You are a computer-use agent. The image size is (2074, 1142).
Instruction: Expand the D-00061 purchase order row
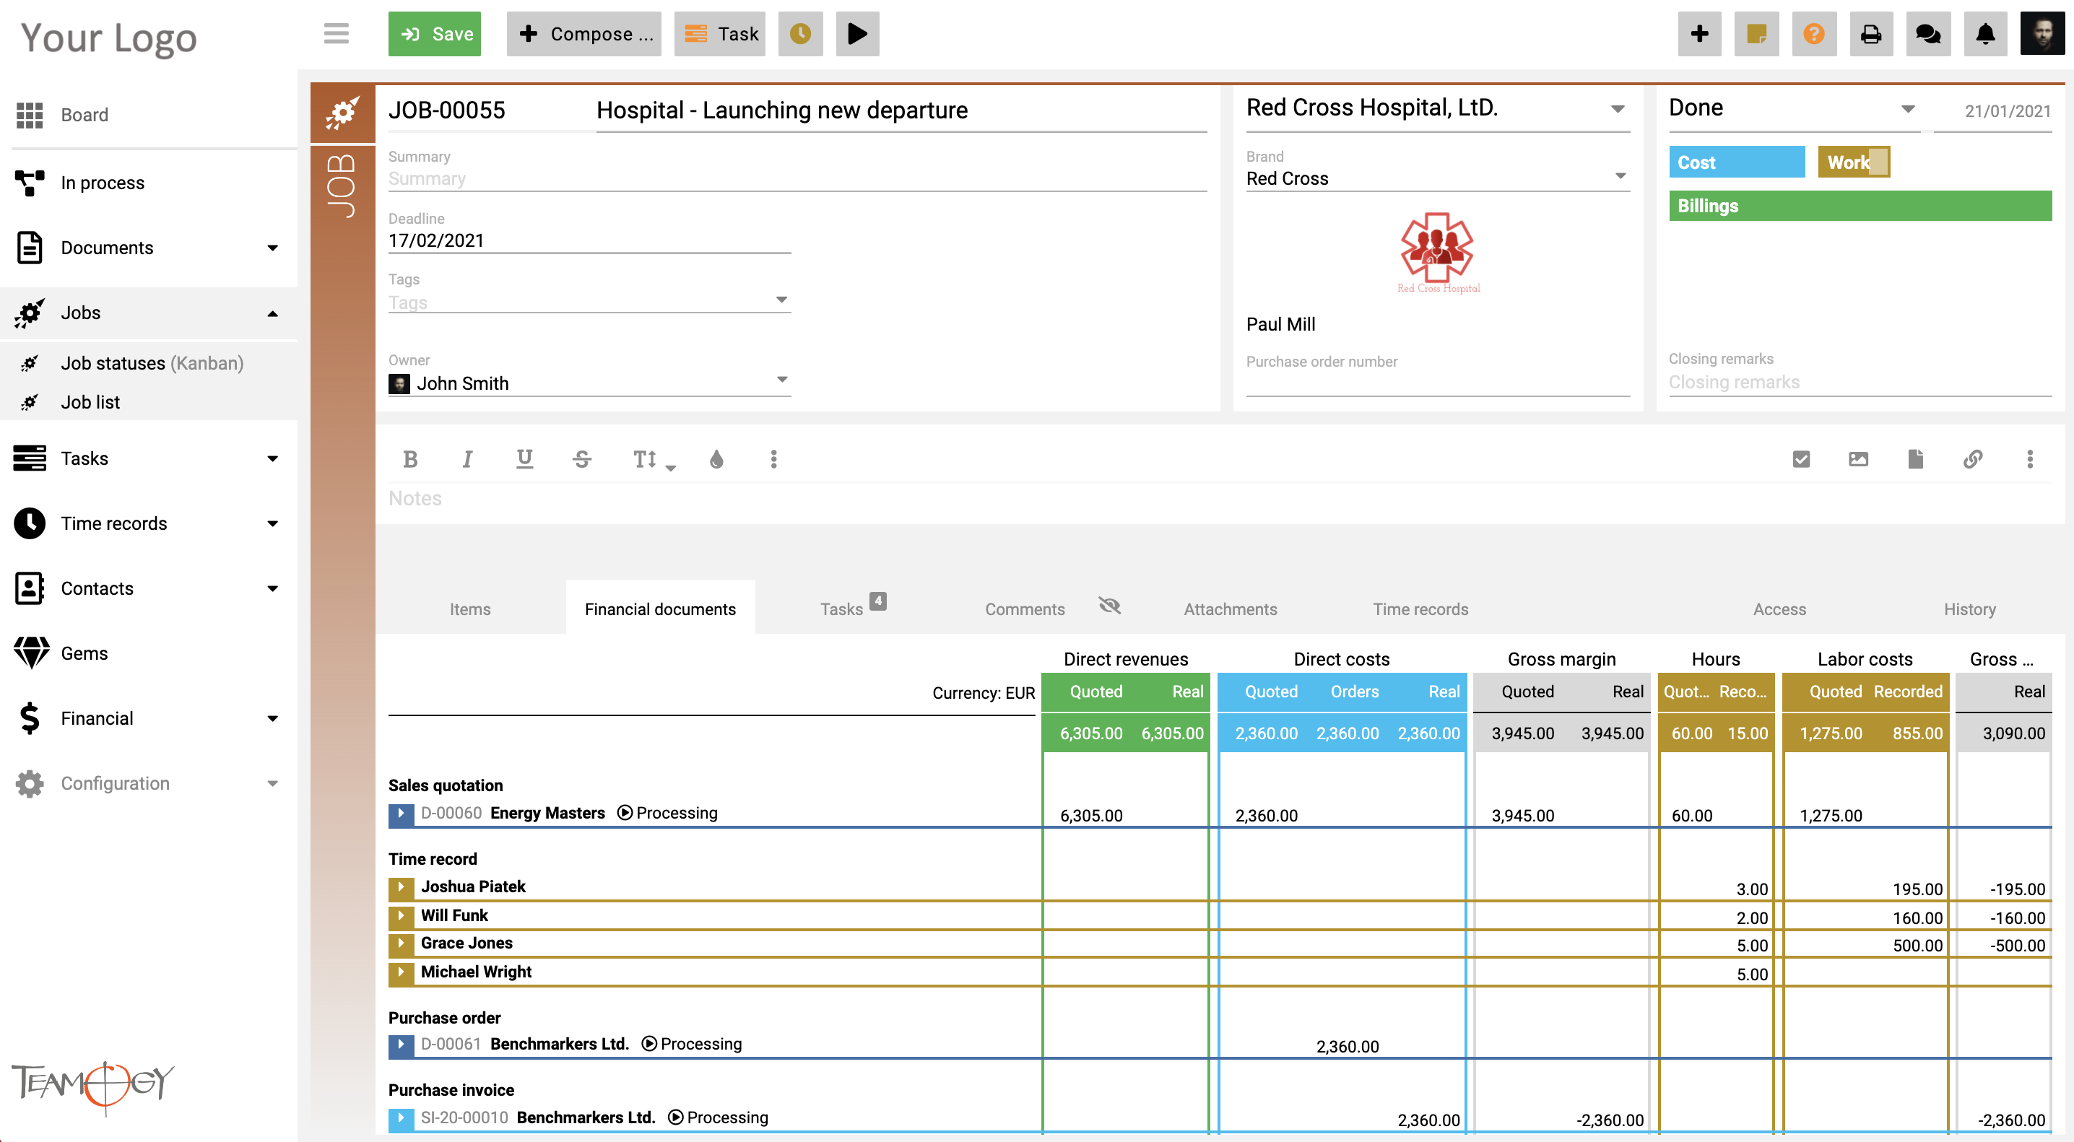click(400, 1045)
